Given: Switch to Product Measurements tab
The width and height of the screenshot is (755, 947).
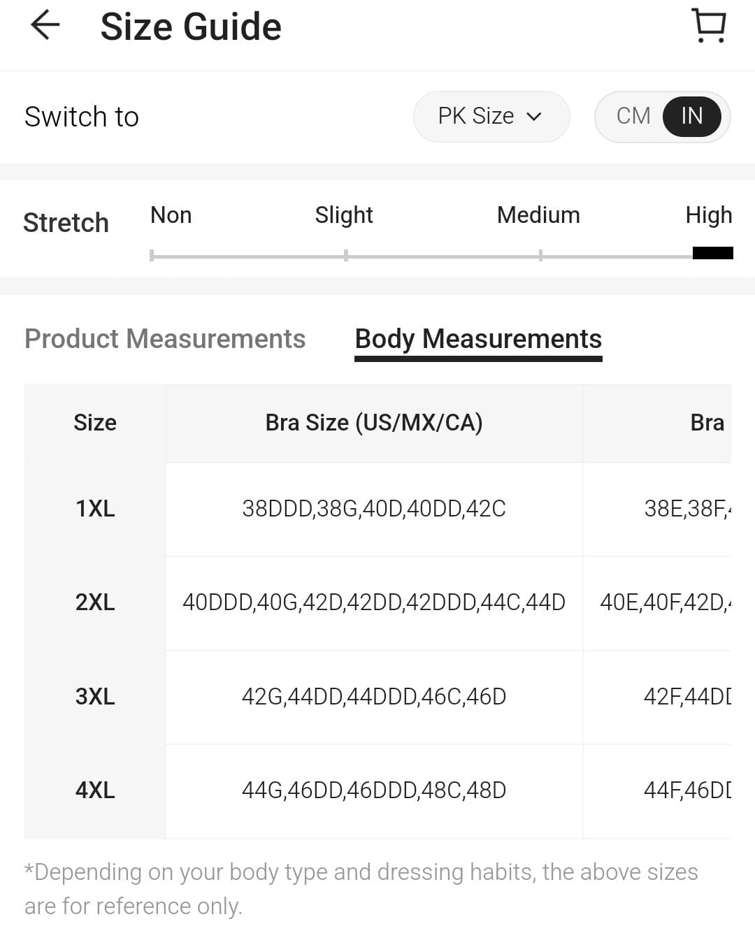Looking at the screenshot, I should coord(165,339).
